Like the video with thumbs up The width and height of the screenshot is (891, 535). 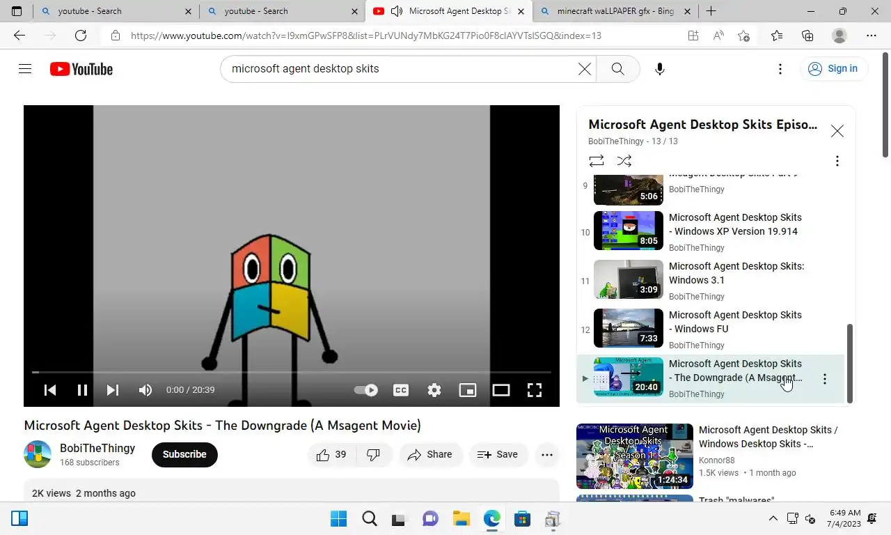(x=332, y=454)
